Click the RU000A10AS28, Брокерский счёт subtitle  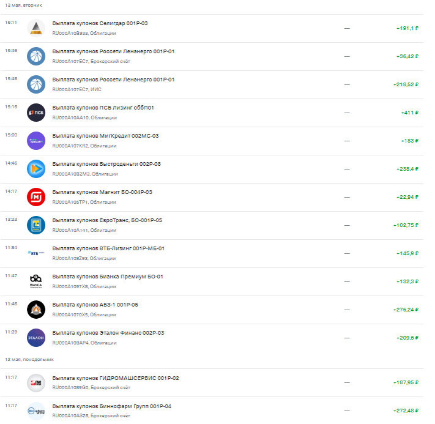[x=91, y=415]
